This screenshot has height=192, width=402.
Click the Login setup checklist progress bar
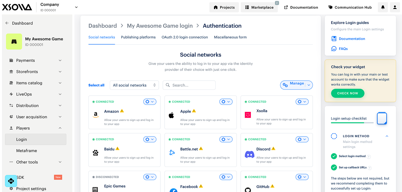352,123
